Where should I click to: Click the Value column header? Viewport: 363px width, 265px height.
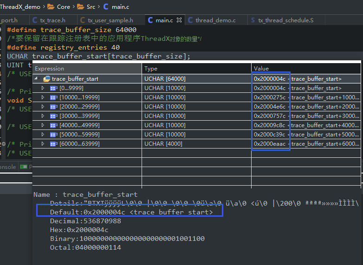click(x=306, y=69)
